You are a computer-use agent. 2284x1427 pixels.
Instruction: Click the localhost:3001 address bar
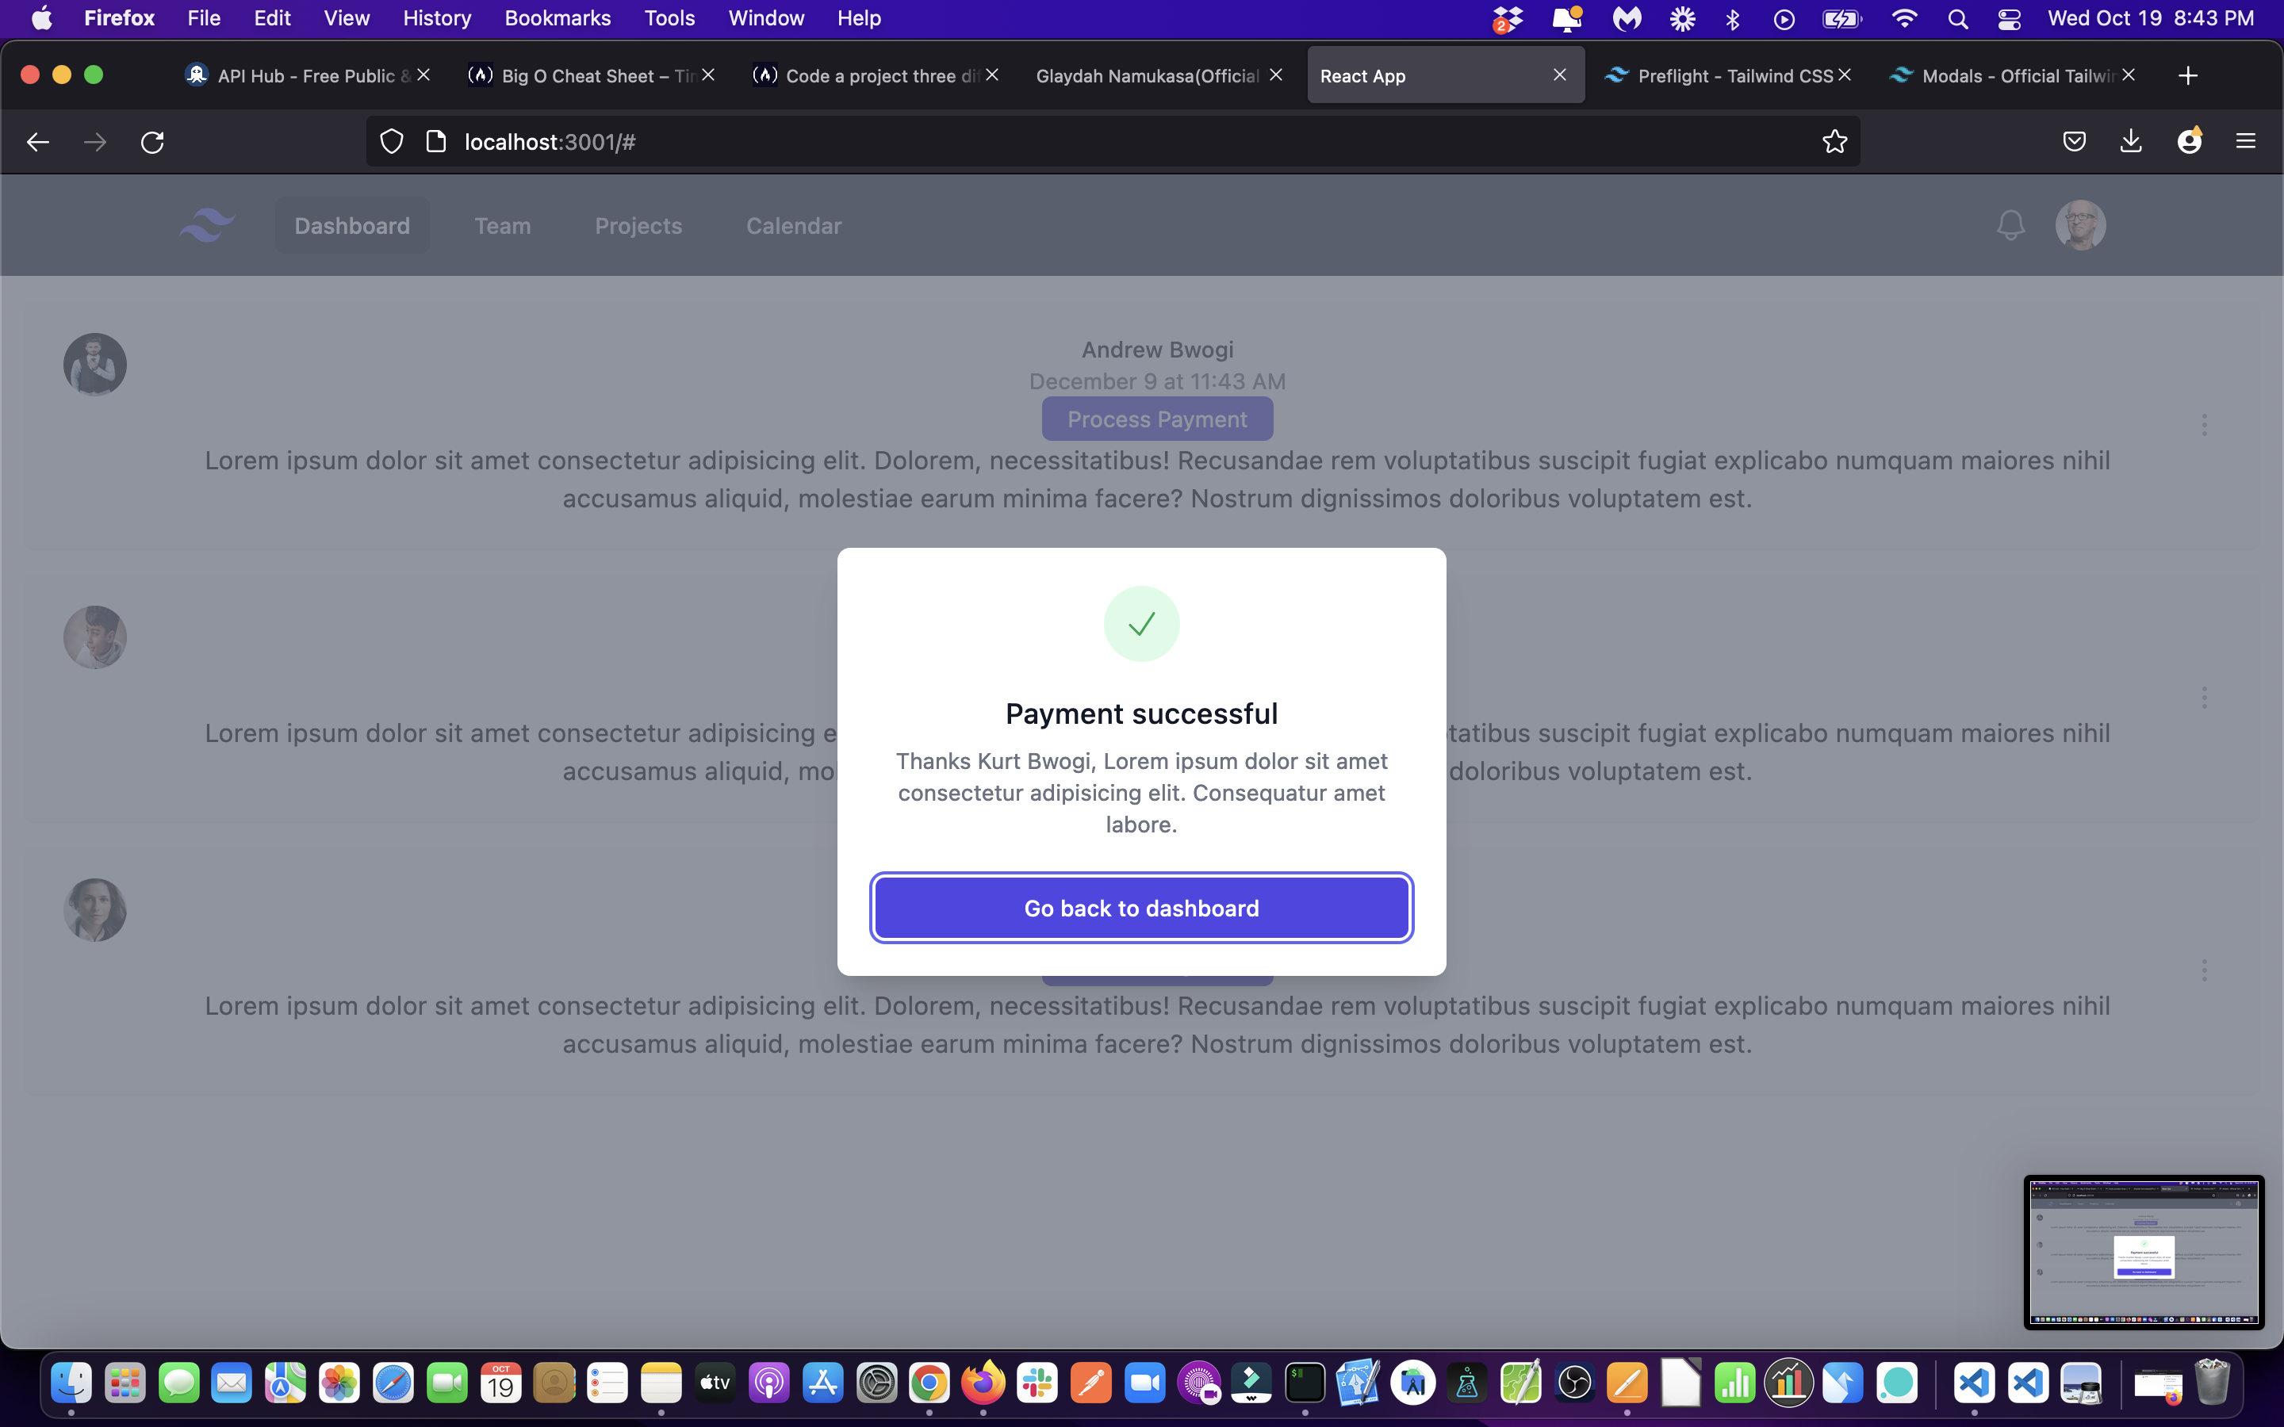(x=1112, y=142)
